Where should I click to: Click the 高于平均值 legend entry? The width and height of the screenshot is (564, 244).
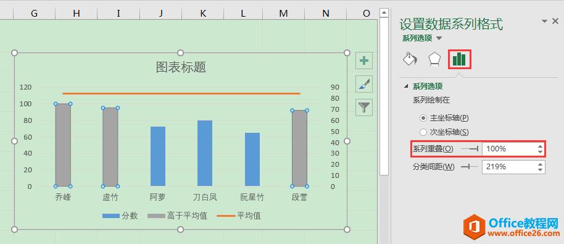[x=177, y=216]
